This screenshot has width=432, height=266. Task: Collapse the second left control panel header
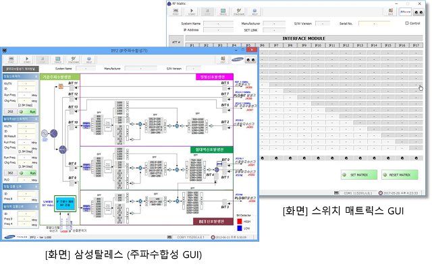point(21,119)
